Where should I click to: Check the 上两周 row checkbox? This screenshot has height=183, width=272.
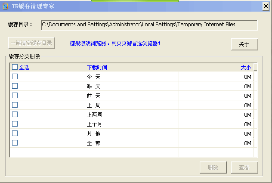point(15,115)
